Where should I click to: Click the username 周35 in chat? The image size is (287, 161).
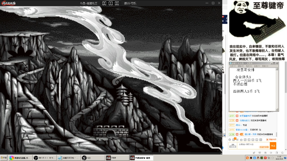(x=238, y=125)
